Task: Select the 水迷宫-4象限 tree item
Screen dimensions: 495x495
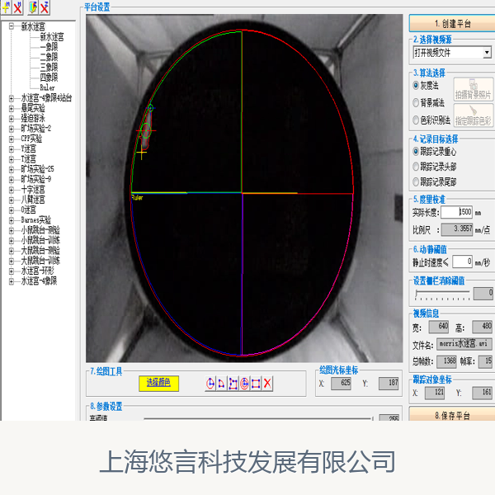Action: tap(39, 281)
